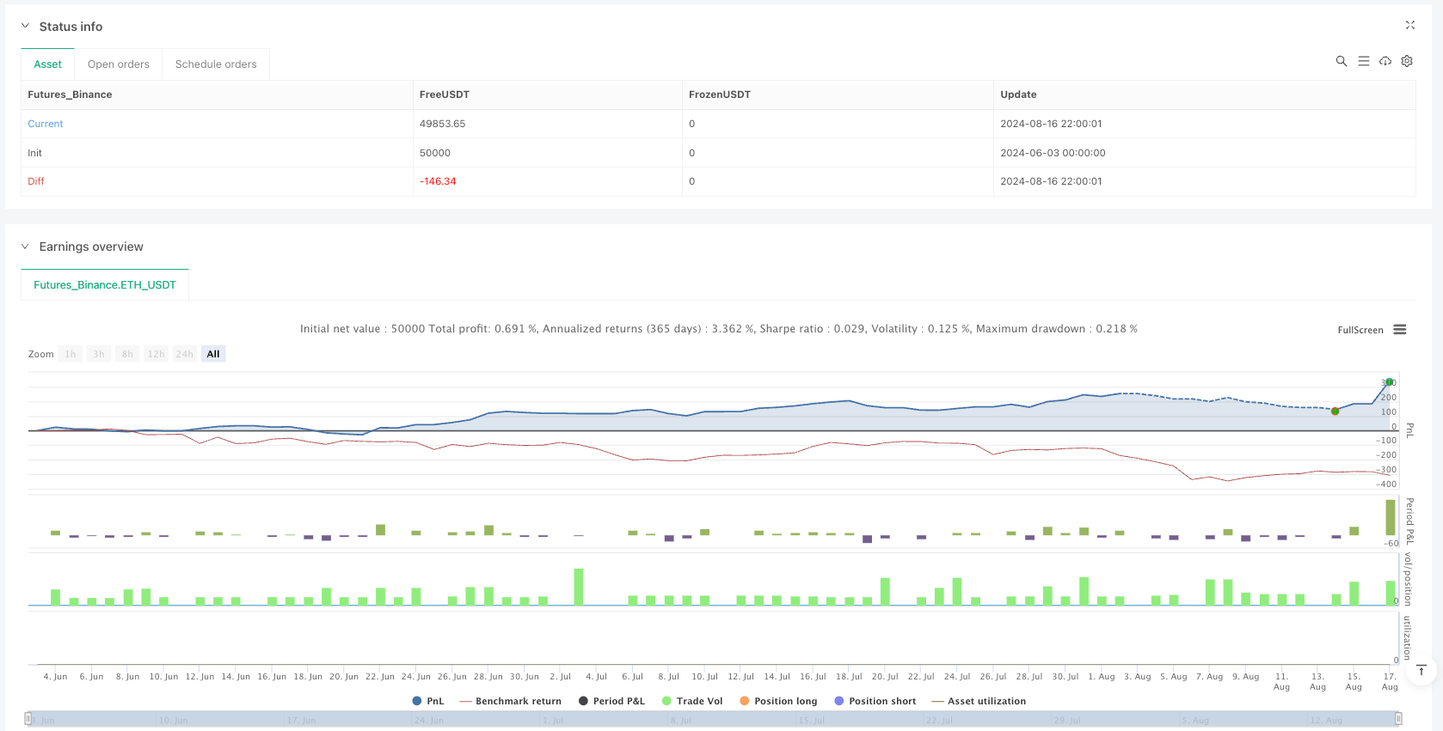Click the right handle of chart navigator
This screenshot has height=731, width=1443.
(x=1398, y=719)
